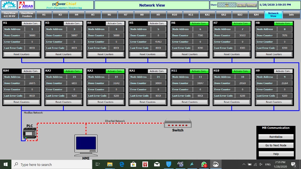Toggle Activate Com. for node KA3

(x=73, y=71)
